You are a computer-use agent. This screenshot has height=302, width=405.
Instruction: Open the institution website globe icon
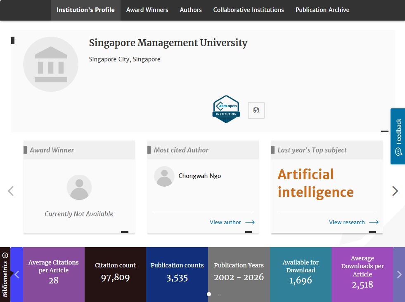click(256, 110)
